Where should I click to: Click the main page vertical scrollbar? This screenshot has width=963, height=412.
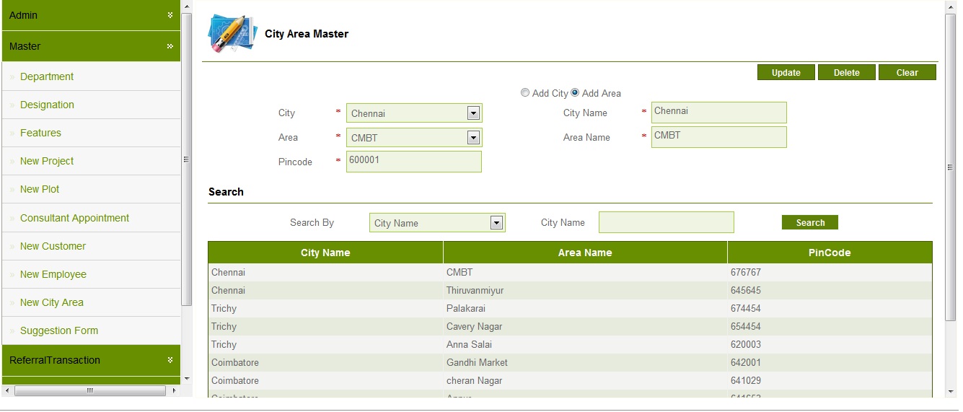(x=950, y=167)
